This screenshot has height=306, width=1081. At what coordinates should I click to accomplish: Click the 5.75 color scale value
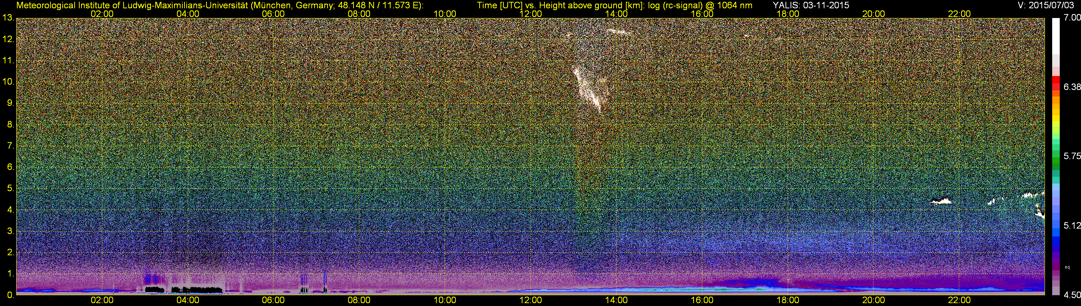(x=1072, y=156)
